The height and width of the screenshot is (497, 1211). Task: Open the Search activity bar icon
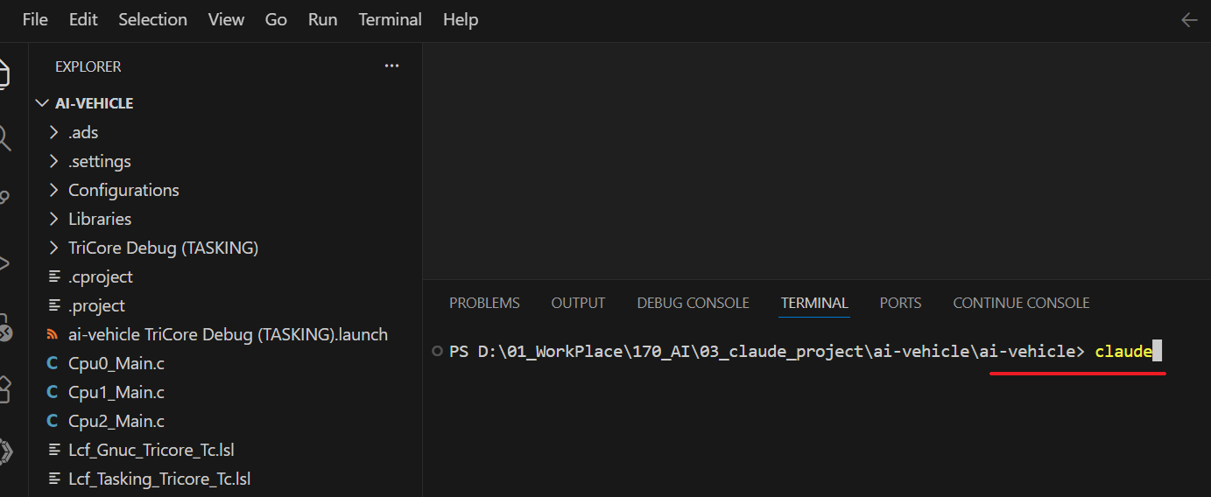pos(4,137)
